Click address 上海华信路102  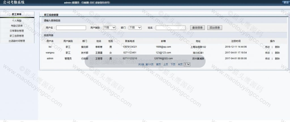pos(198,47)
